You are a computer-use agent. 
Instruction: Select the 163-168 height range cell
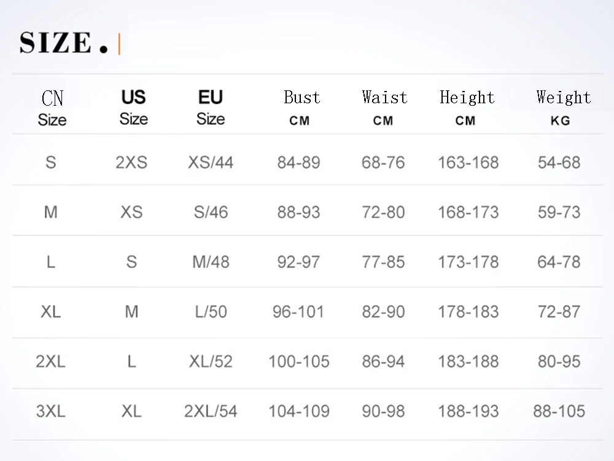tap(468, 163)
